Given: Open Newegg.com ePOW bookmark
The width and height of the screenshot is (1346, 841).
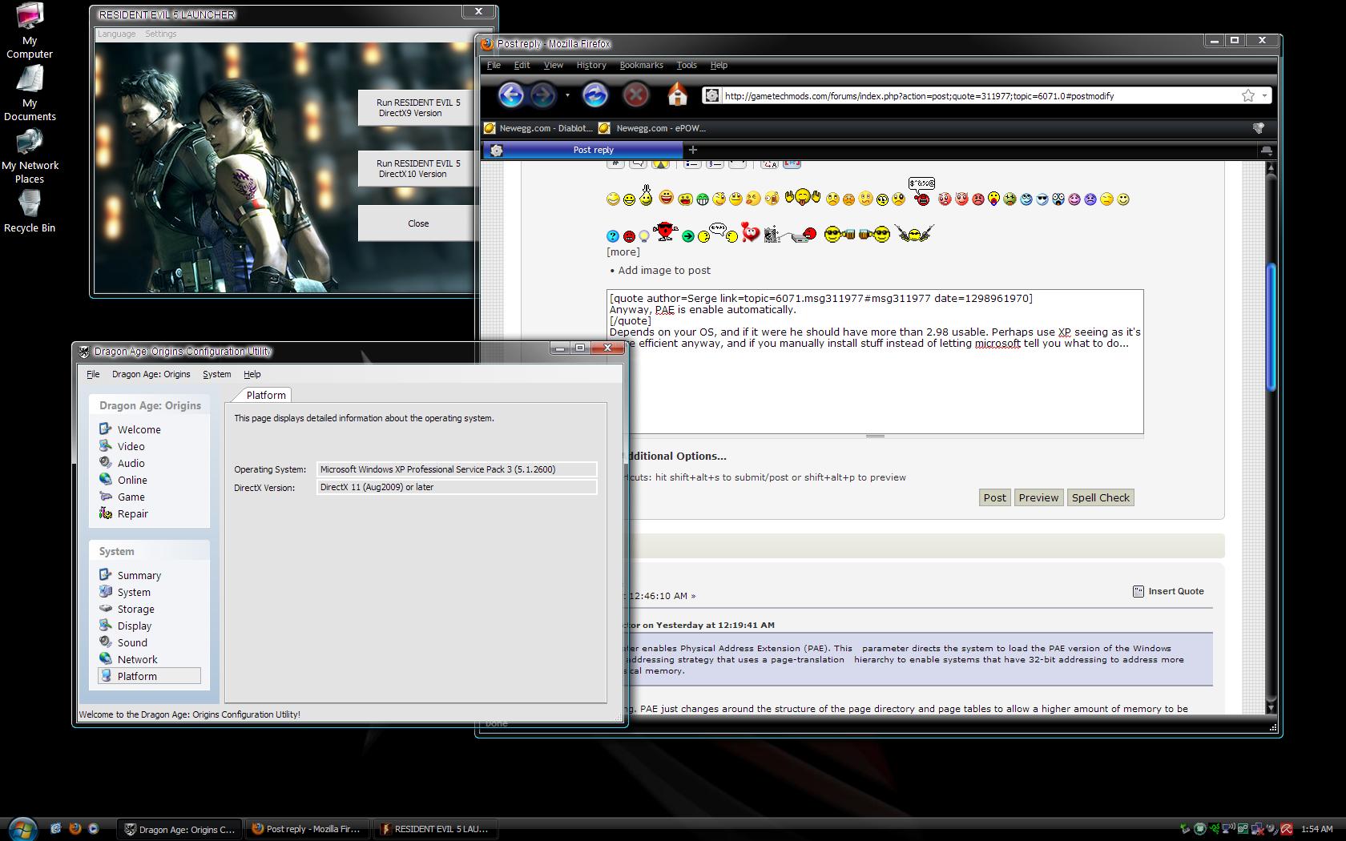Looking at the screenshot, I should click(652, 128).
